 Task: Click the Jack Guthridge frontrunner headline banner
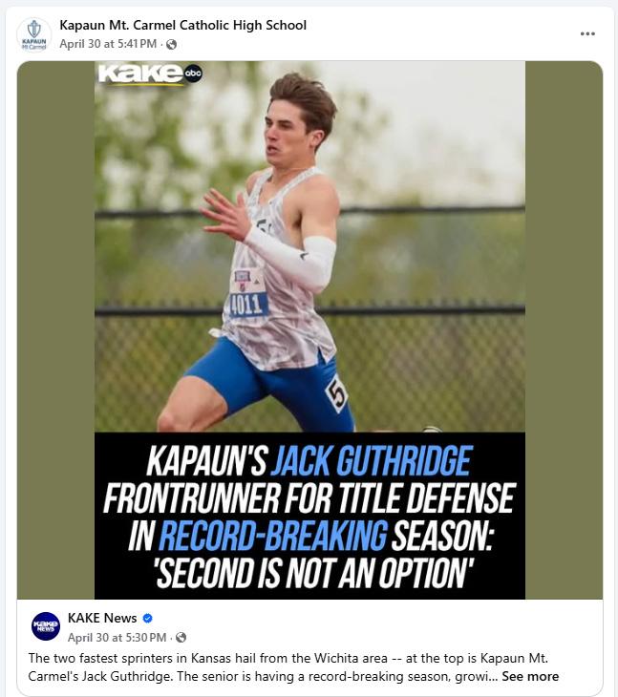[309, 516]
